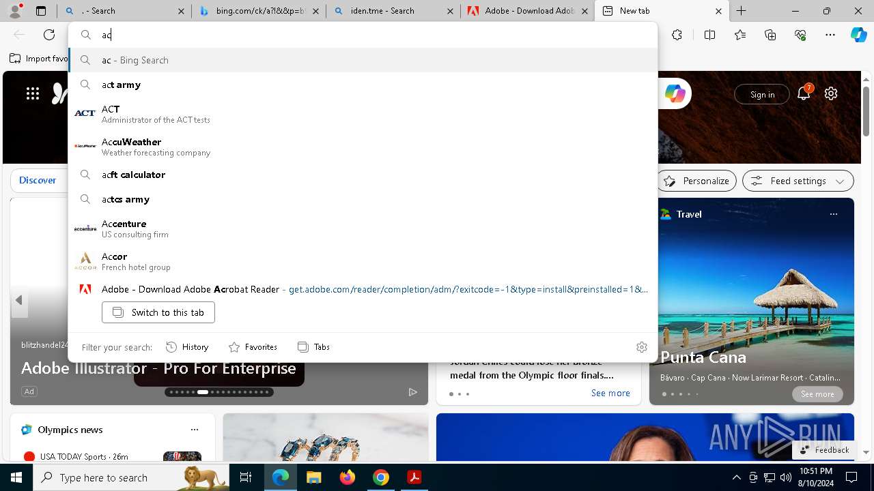Show hidden system tray icons
This screenshot has width=874, height=491.
[x=736, y=477]
